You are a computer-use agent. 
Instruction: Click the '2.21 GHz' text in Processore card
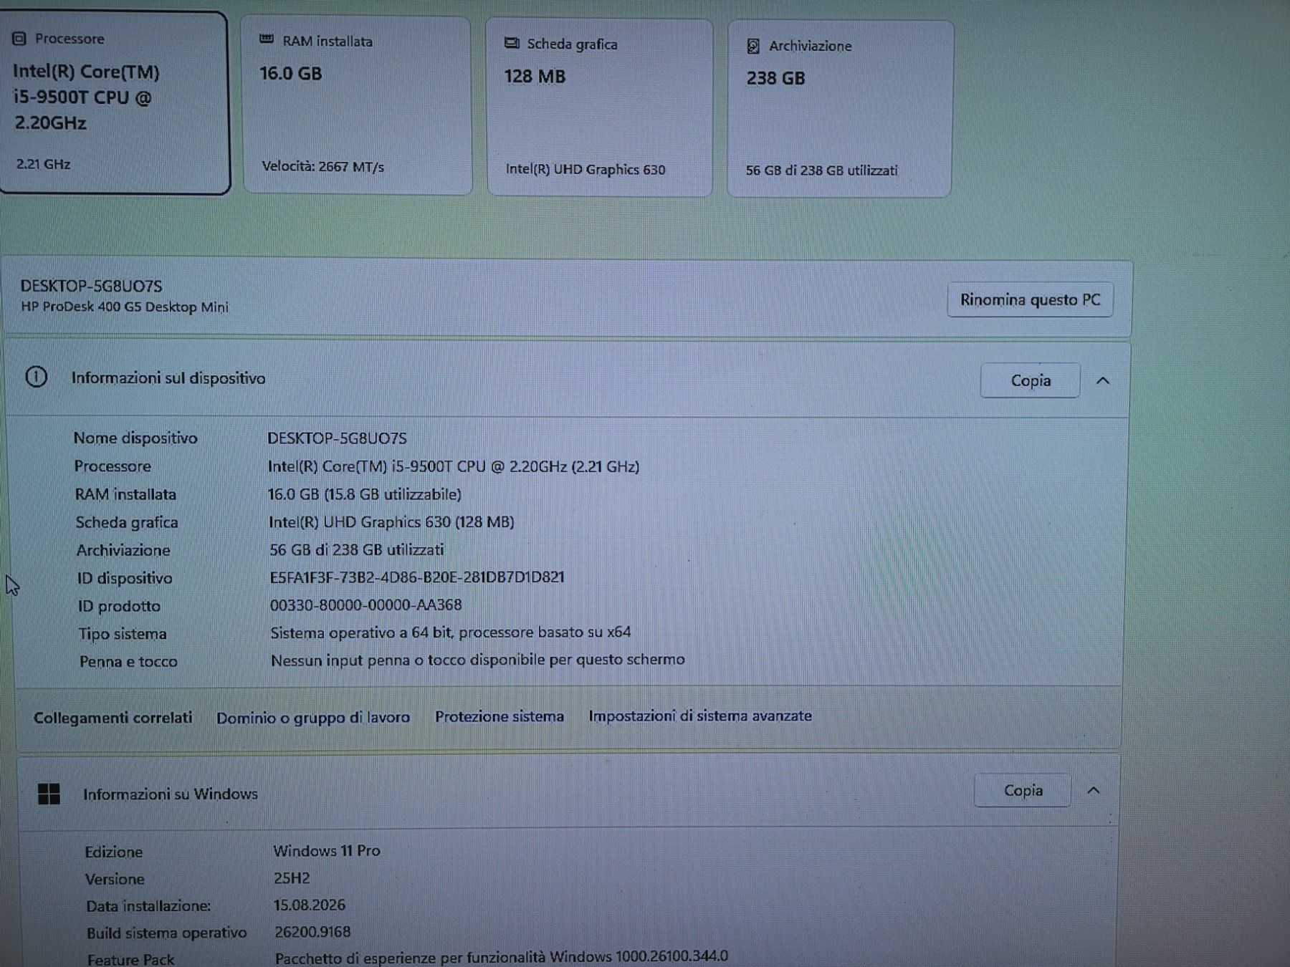(x=43, y=164)
